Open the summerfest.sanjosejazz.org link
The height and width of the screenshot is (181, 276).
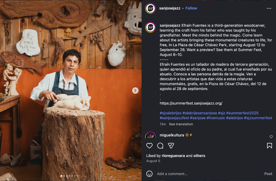pyautogui.click(x=191, y=103)
